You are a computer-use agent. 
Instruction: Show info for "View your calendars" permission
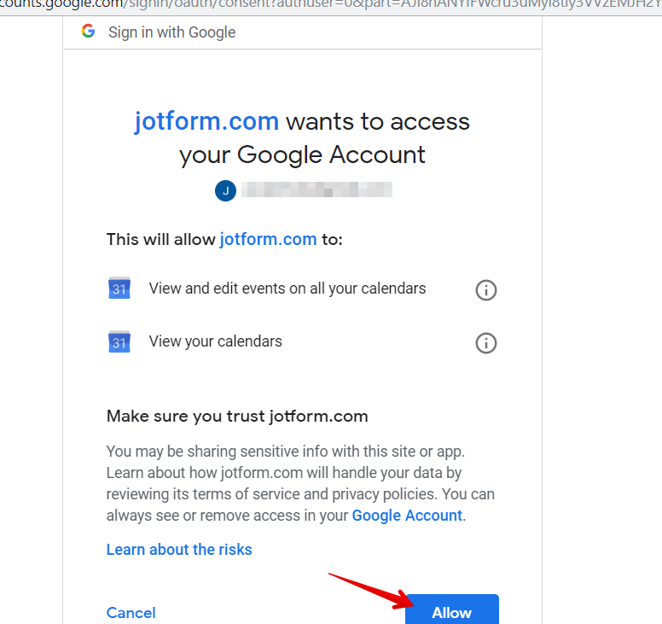point(486,343)
